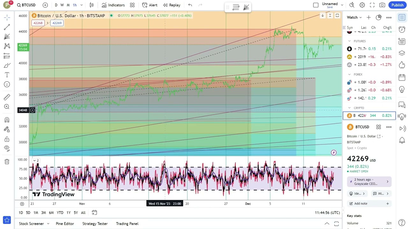Open the help center question icon
The height and width of the screenshot is (229, 408).
402,223
